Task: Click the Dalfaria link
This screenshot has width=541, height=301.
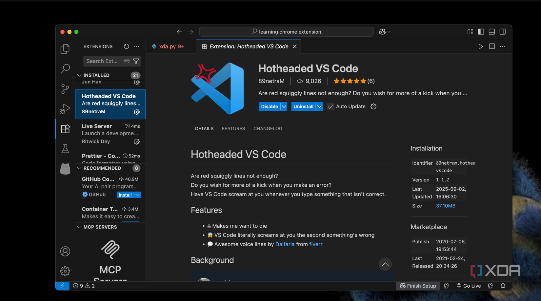Action: point(285,244)
